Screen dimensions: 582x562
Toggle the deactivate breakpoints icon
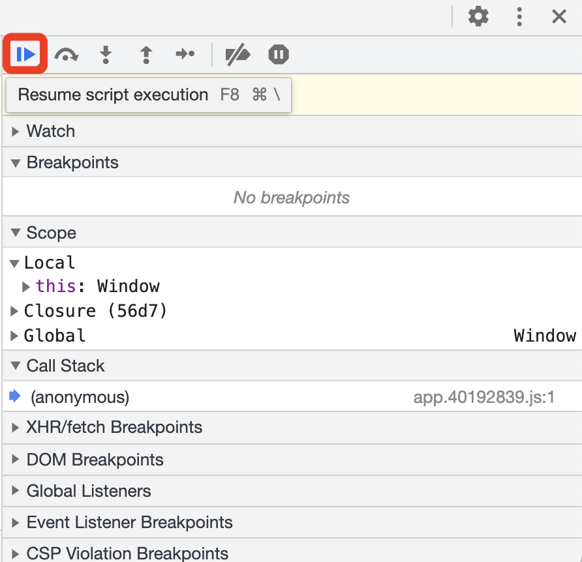(237, 55)
